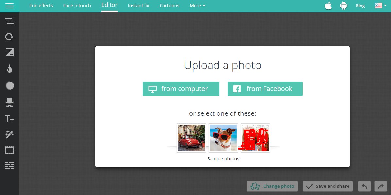Select the Rotate tool icon

tap(9, 37)
